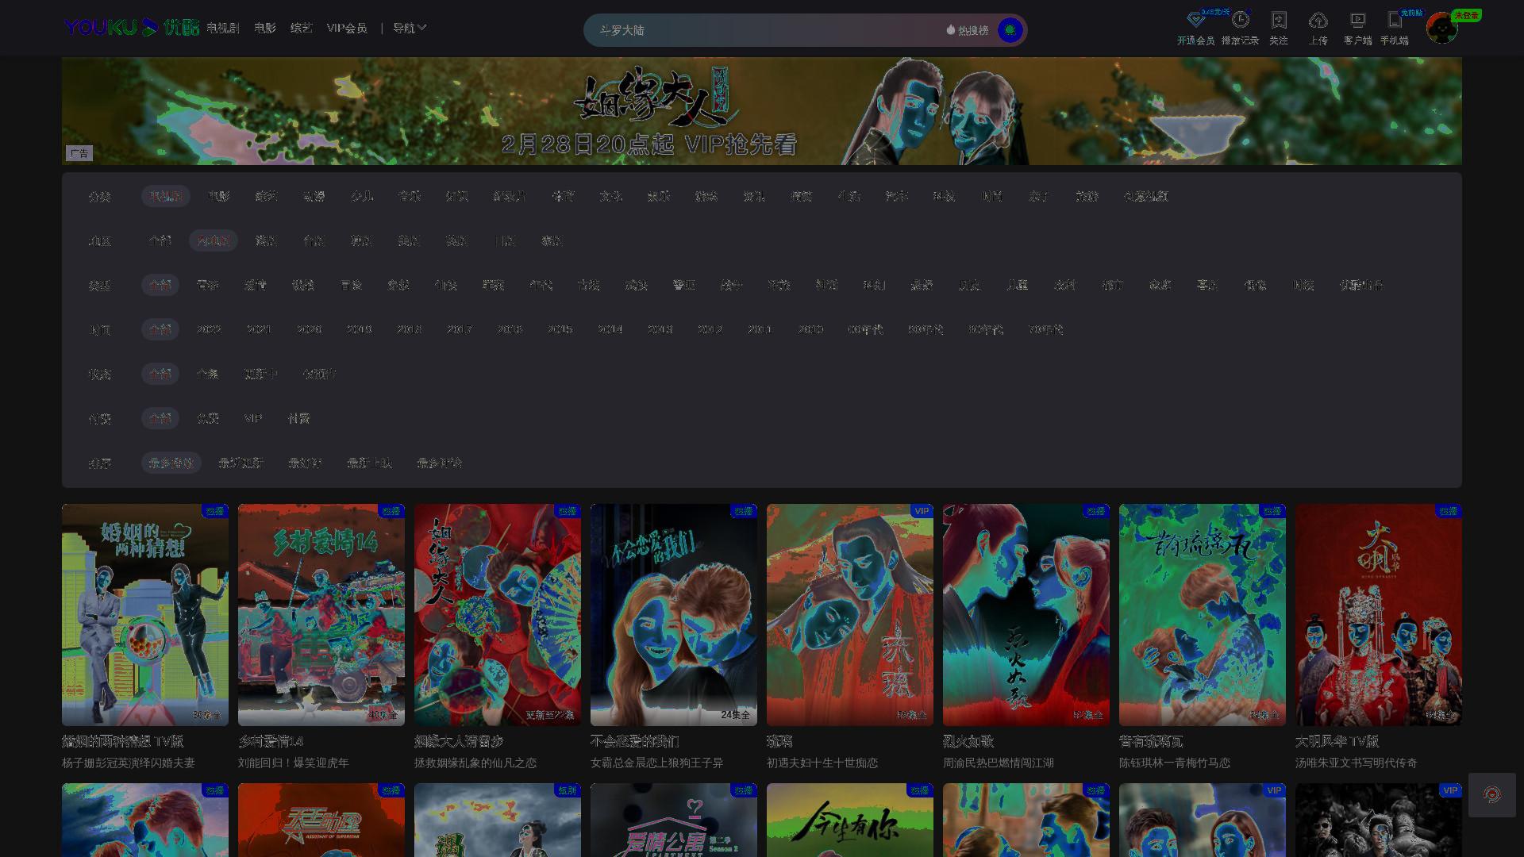Click the 上传 upload cloud icon

coord(1318,20)
